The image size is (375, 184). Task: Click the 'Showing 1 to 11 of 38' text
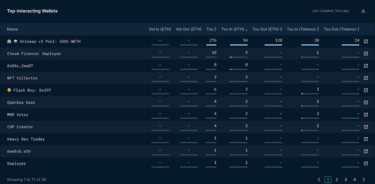[x=27, y=179]
